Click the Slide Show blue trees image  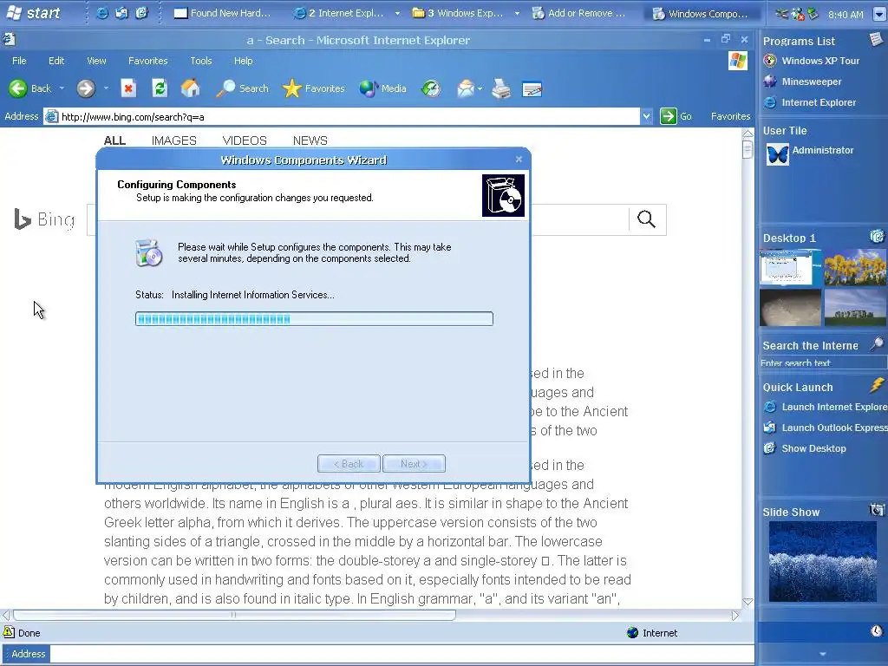click(x=822, y=561)
